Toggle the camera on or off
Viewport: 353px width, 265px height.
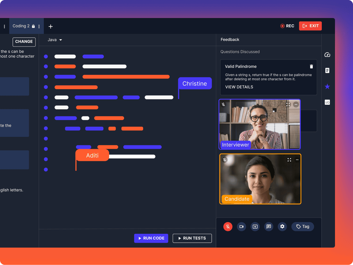point(241,227)
